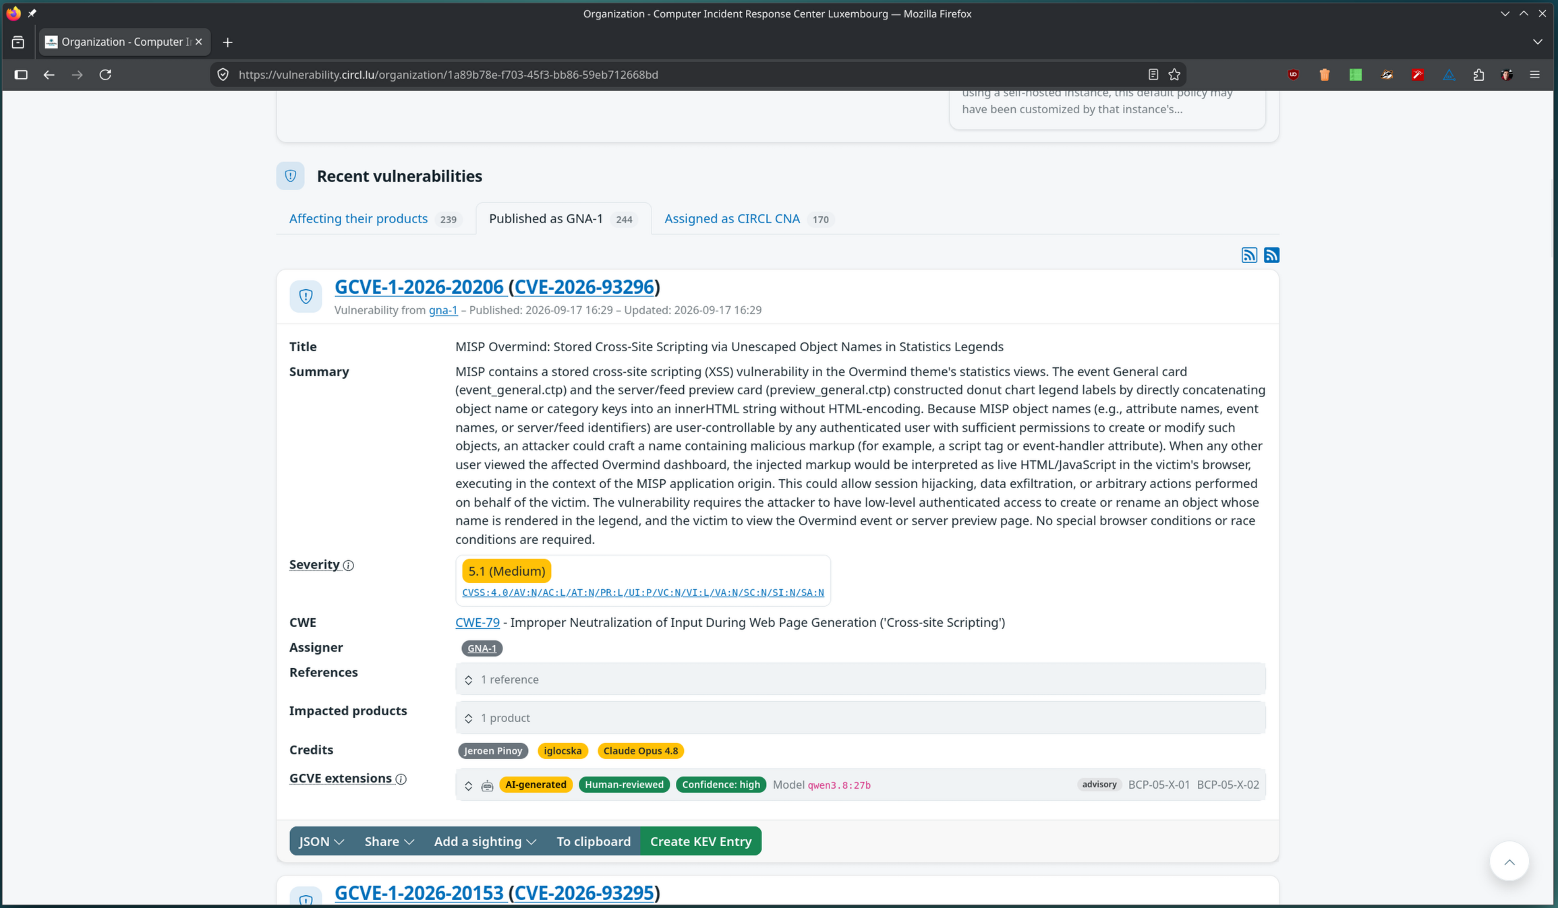Open the CWE-79 link
The width and height of the screenshot is (1558, 908).
click(x=478, y=622)
